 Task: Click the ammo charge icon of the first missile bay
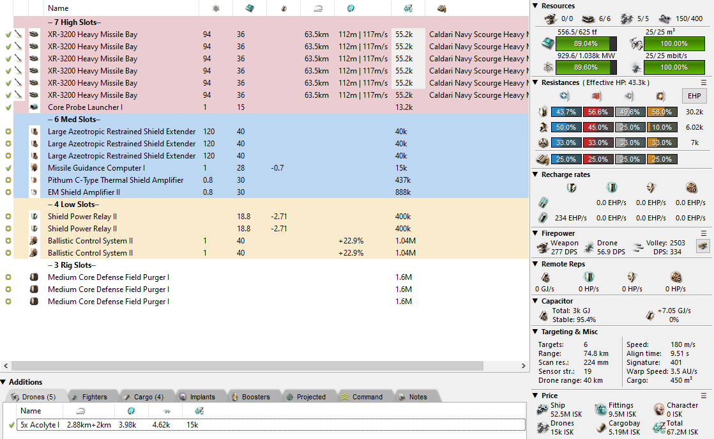[19, 35]
